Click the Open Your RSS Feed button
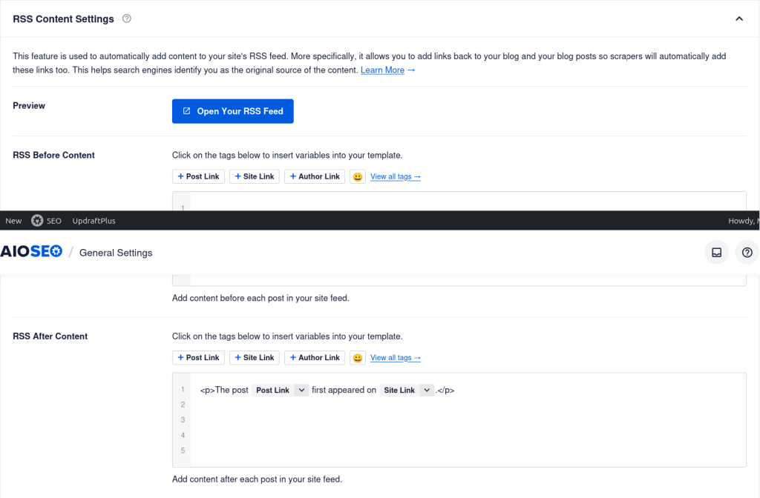This screenshot has height=498, width=760. click(x=232, y=111)
